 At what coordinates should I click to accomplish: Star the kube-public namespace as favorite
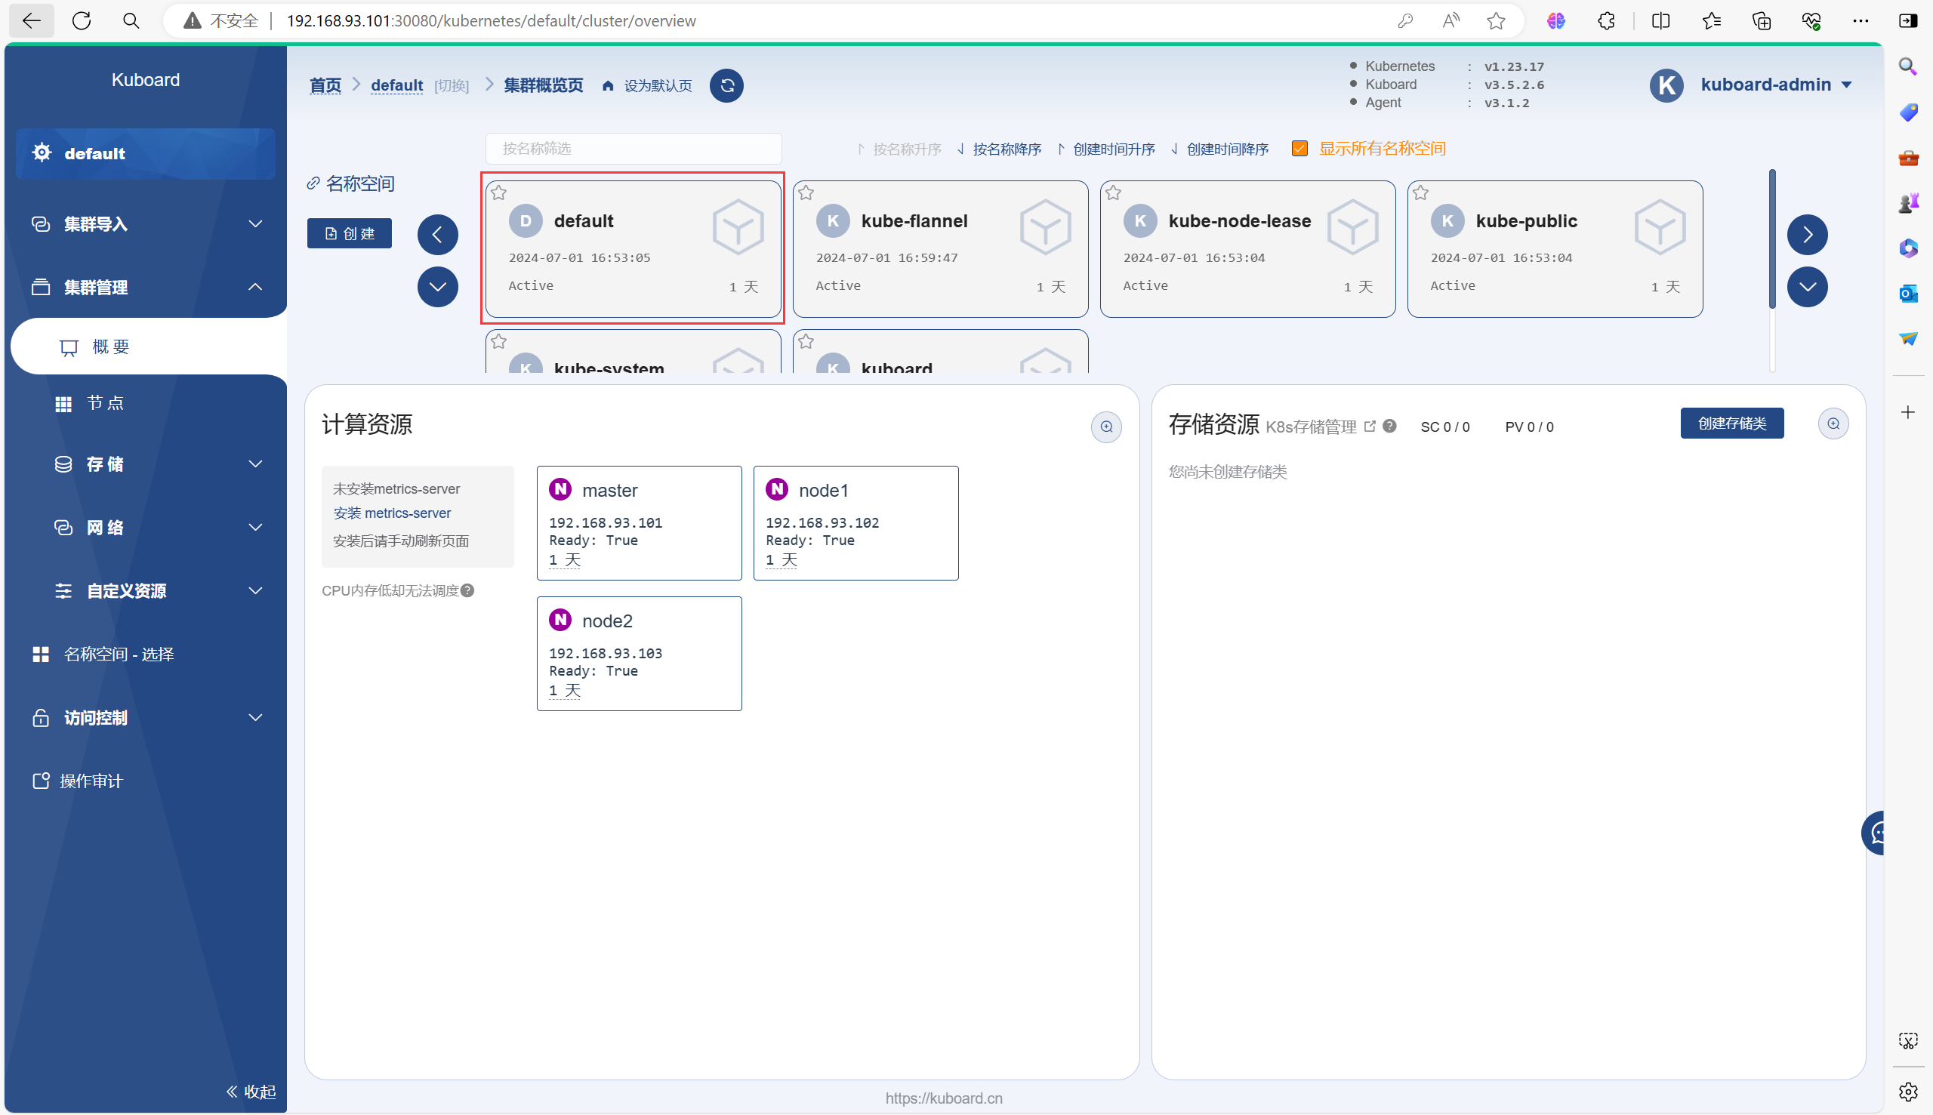click(x=1420, y=193)
